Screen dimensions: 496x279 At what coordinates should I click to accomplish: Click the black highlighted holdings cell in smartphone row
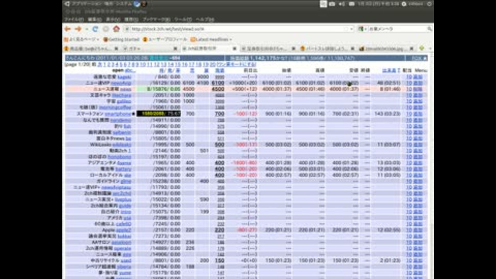click(159, 114)
